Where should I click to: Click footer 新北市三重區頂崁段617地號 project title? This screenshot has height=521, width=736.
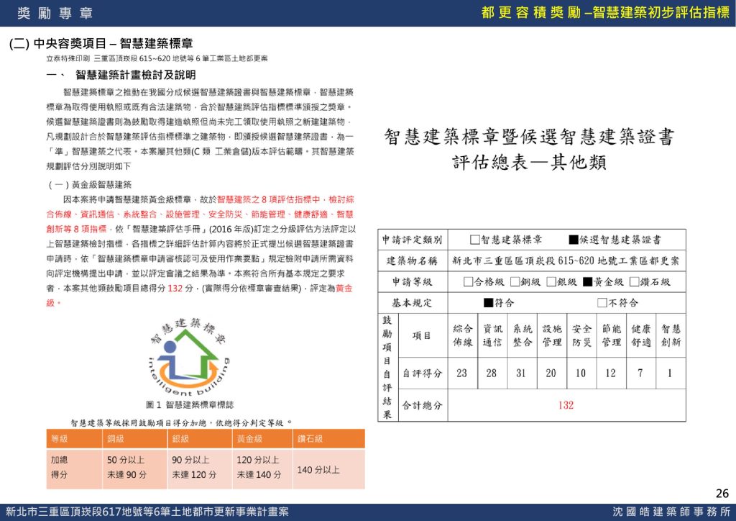147,512
